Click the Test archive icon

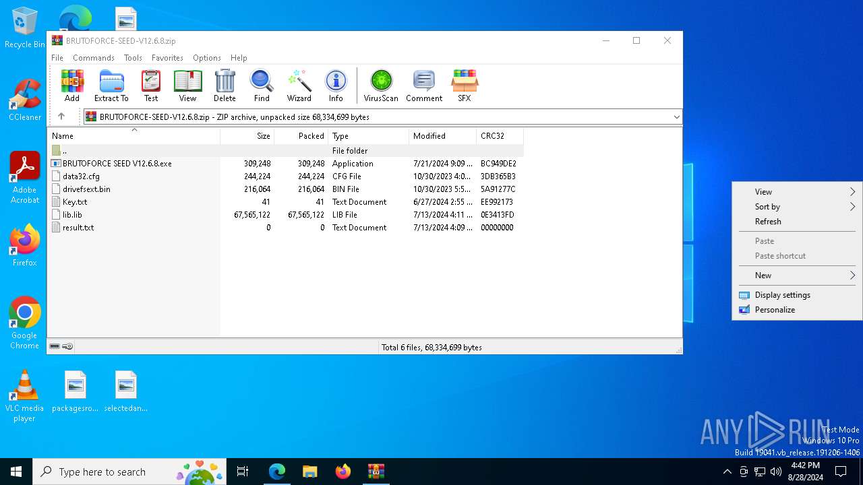(x=151, y=86)
